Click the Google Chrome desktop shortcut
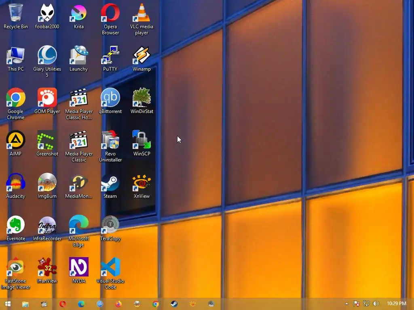This screenshot has height=310, width=414. [x=16, y=104]
